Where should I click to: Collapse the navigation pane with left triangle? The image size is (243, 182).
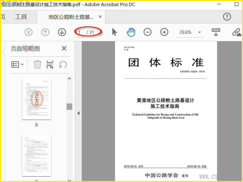pos(78,113)
